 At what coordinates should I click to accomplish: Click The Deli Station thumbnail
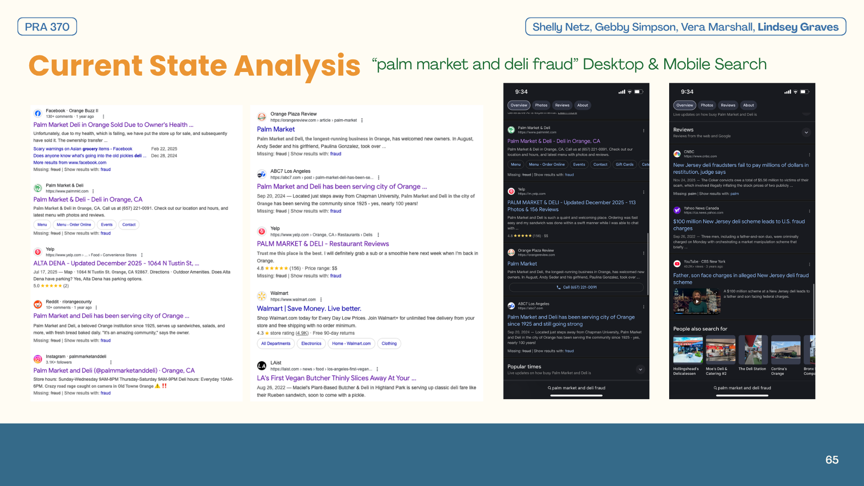[x=753, y=349]
